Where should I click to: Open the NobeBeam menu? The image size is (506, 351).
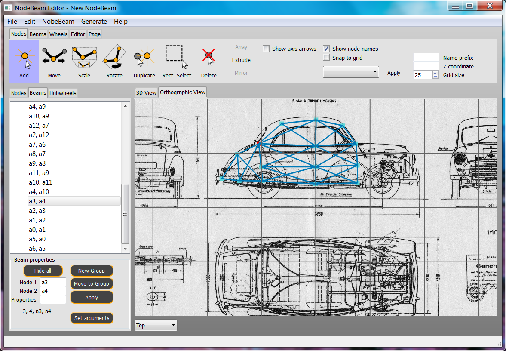tap(58, 22)
